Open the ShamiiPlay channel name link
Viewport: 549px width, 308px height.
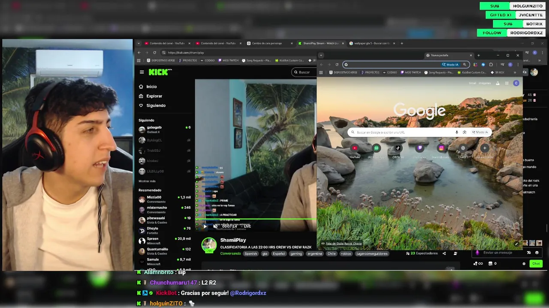(x=233, y=240)
